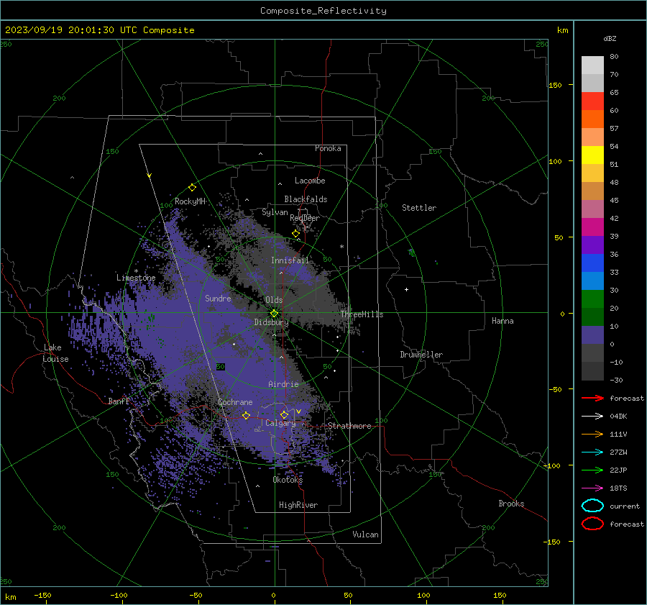
Task: Click the yellow diamond marker above Calgary
Action: (284, 414)
